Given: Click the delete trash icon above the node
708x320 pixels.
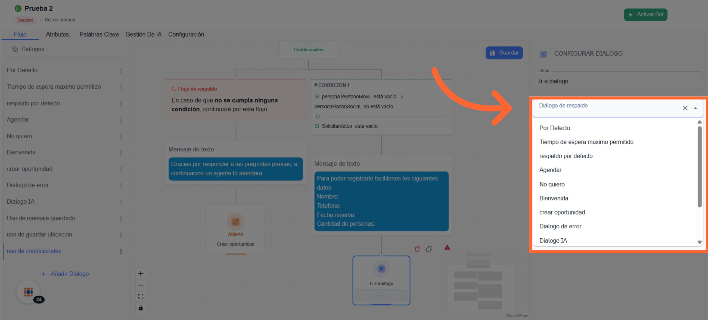Looking at the screenshot, I should tap(417, 249).
